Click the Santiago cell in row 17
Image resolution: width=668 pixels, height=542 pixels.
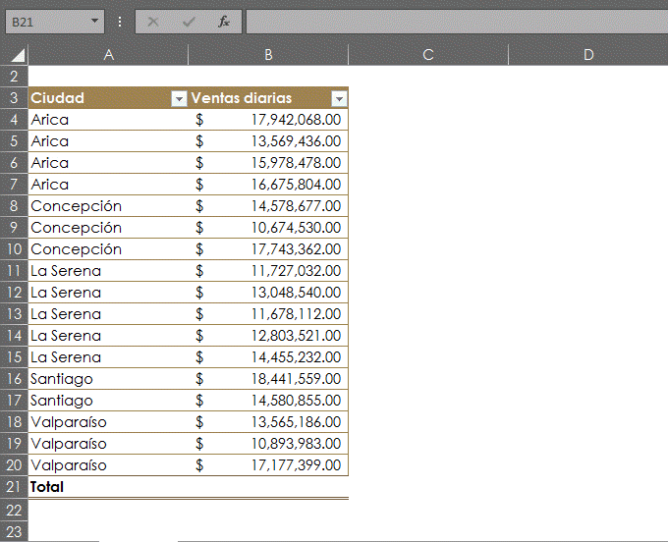(x=108, y=401)
